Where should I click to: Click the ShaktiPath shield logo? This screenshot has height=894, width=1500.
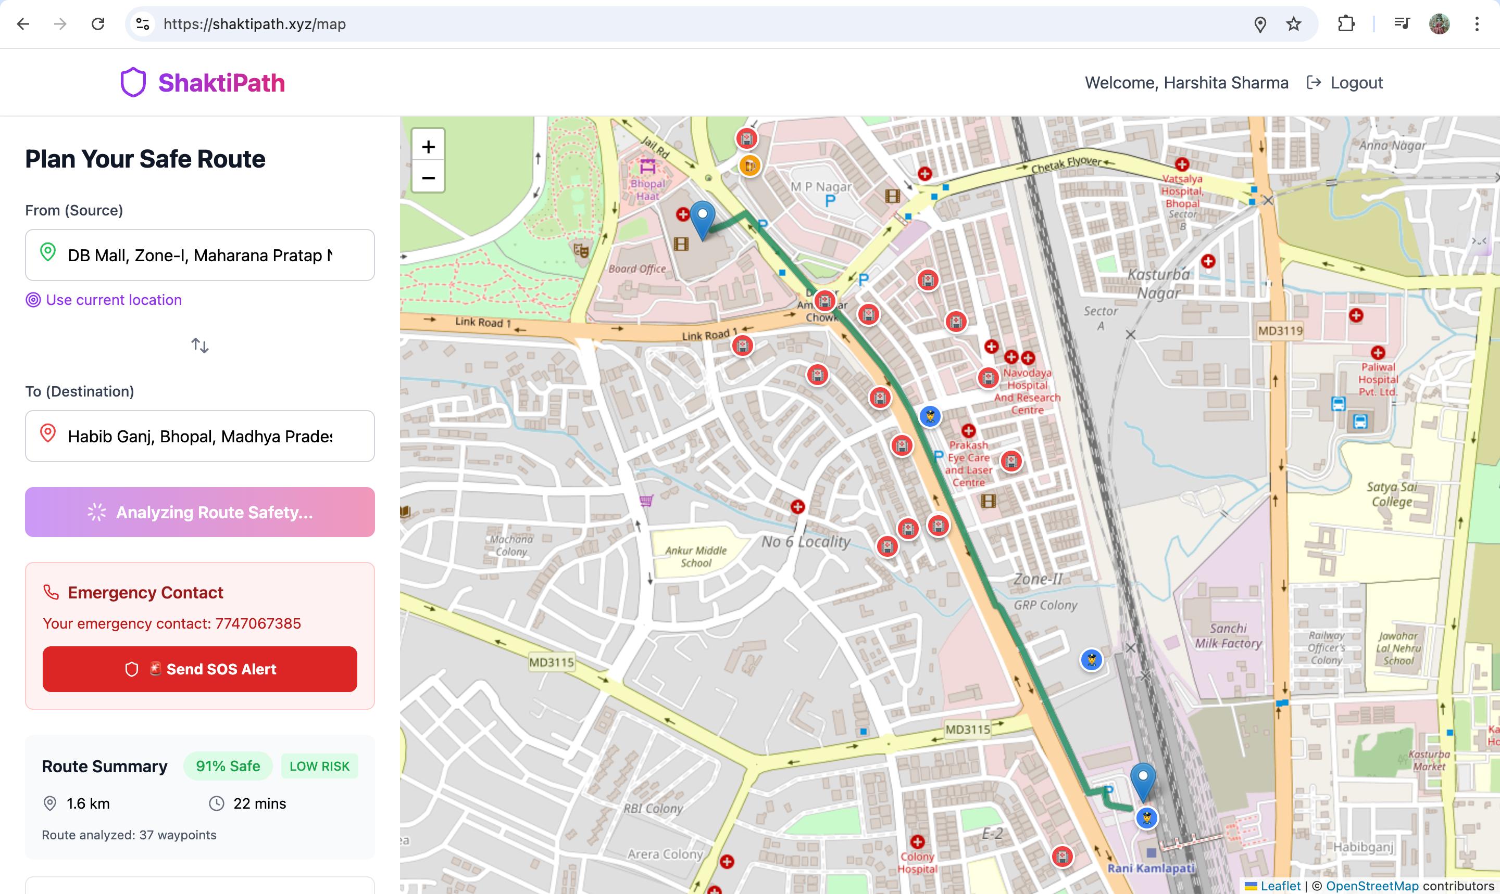133,83
